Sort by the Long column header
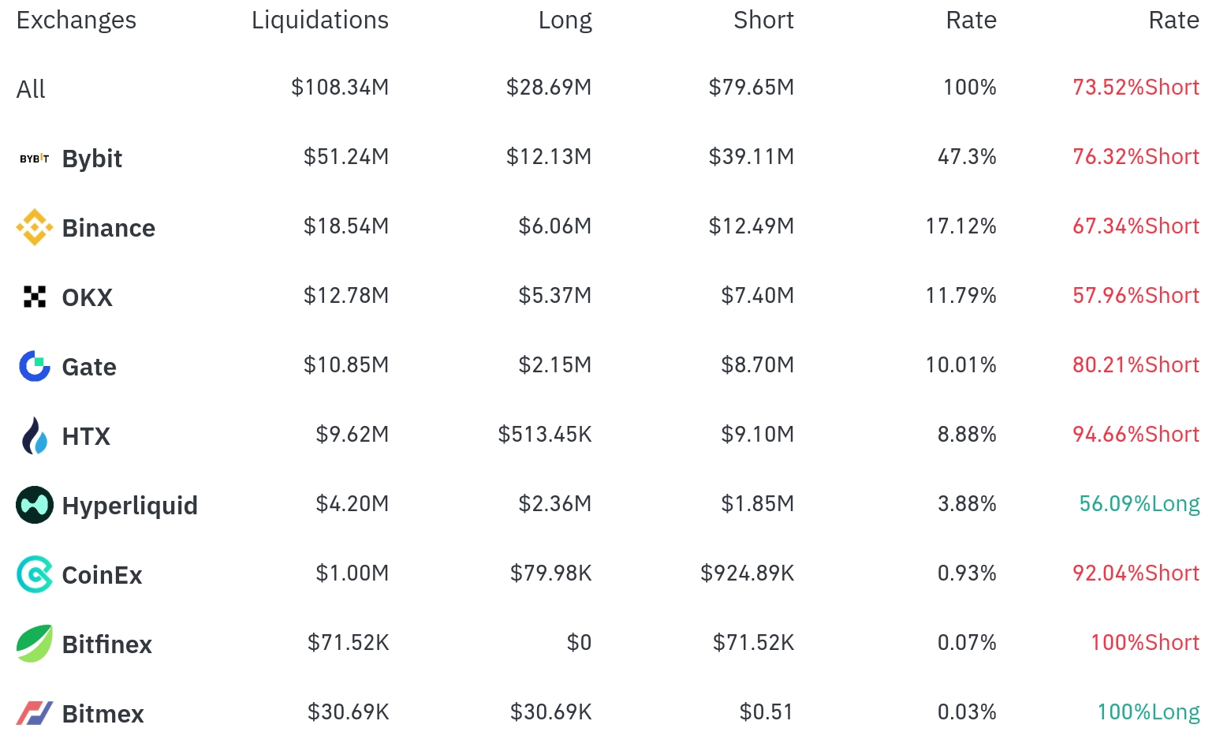The width and height of the screenshot is (1216, 732). 565,20
